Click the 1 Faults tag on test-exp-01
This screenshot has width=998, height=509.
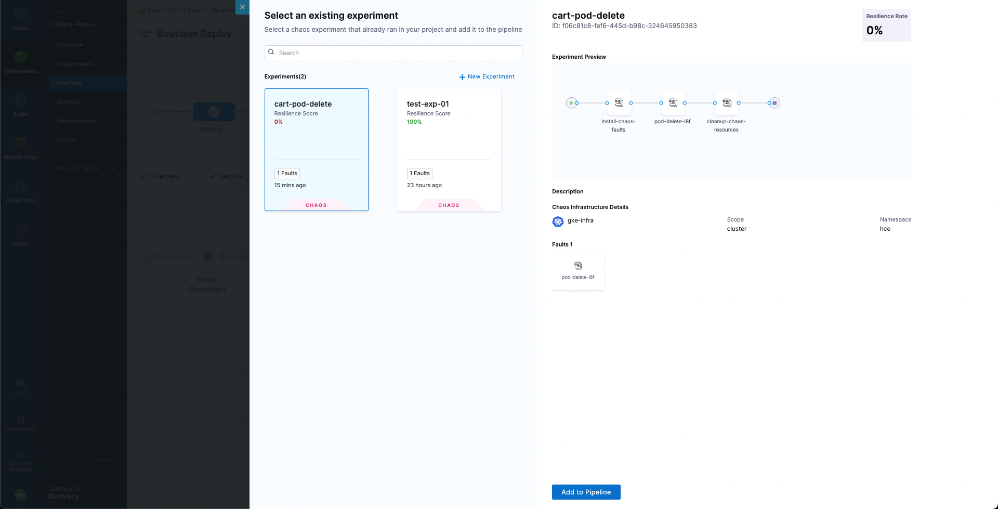coord(419,174)
